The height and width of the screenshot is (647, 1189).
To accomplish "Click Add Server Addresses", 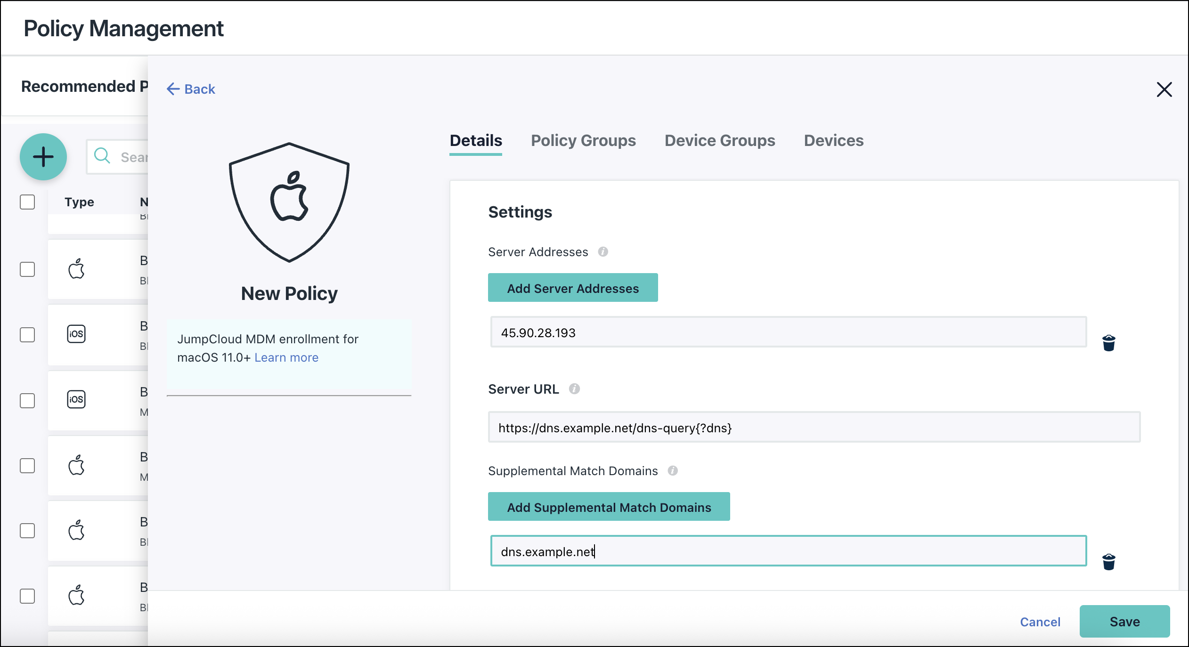I will (x=572, y=288).
